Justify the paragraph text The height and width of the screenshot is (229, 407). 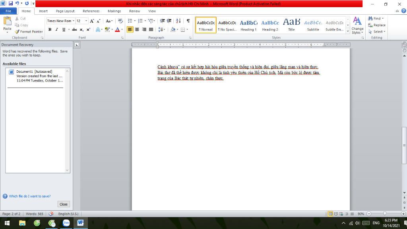pos(151,29)
